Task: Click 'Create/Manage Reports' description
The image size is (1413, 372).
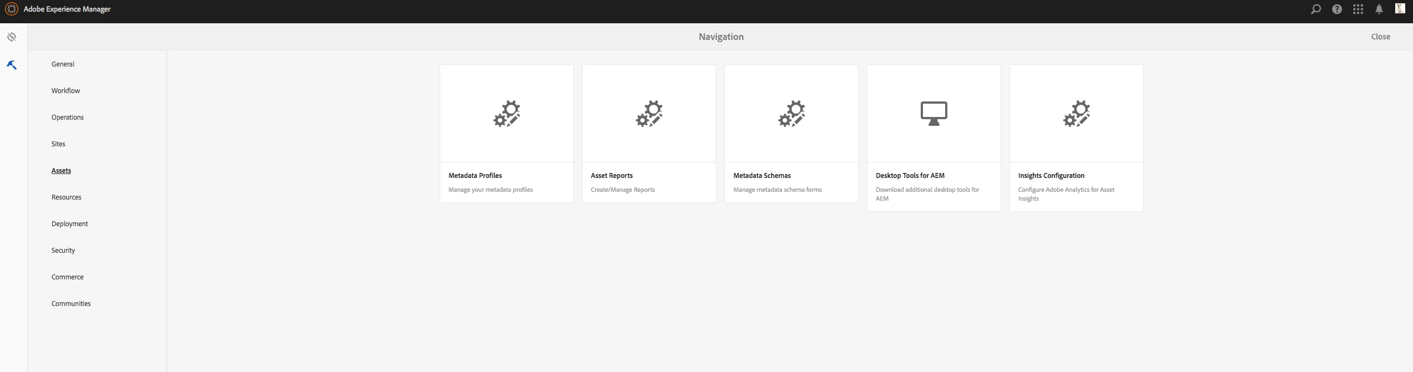Action: [623, 190]
